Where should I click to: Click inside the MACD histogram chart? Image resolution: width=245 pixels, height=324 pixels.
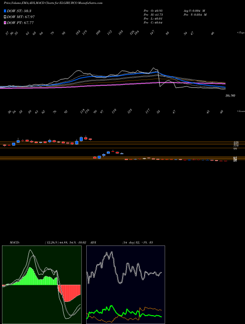42,285
